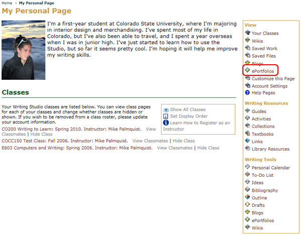The image size is (301, 235).
Task: Open Help Pages link
Action: click(263, 93)
